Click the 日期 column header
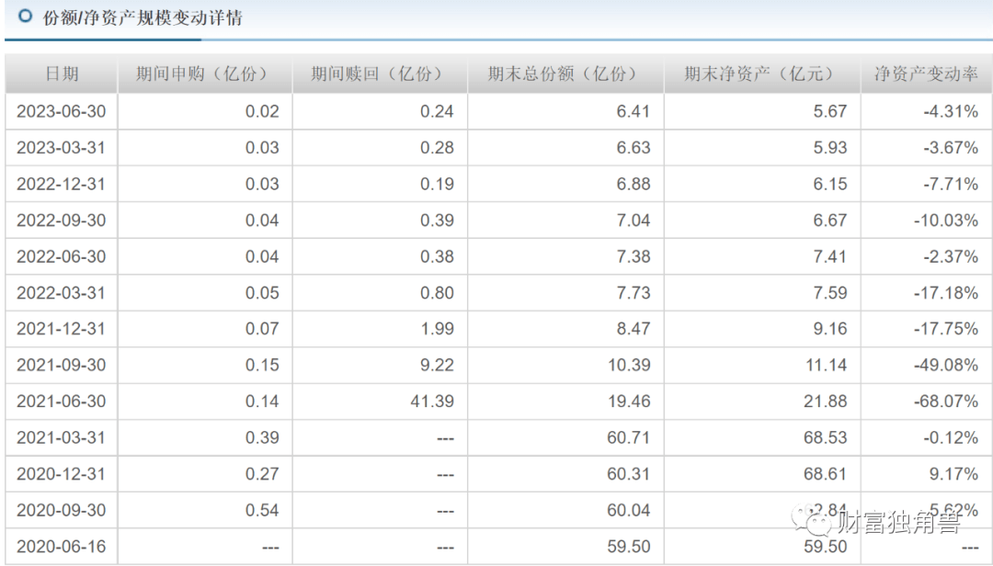Screen dimensions: 993x566 (62, 74)
